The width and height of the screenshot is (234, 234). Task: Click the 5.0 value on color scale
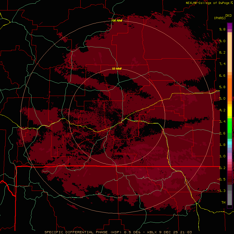[x=222, y=99]
